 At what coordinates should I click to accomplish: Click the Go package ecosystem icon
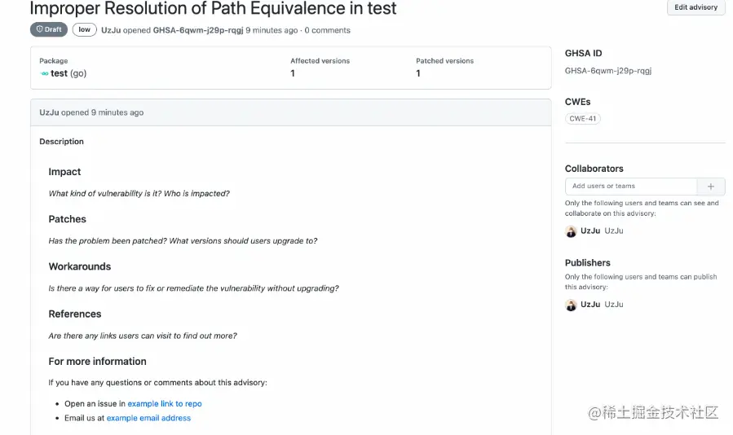tap(44, 73)
